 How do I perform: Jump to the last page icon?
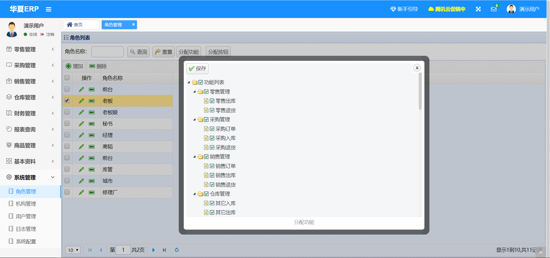tap(164, 250)
